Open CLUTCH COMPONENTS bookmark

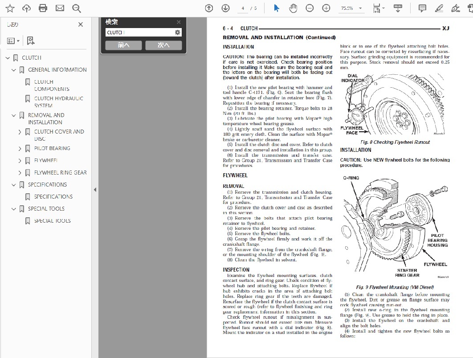click(52, 85)
